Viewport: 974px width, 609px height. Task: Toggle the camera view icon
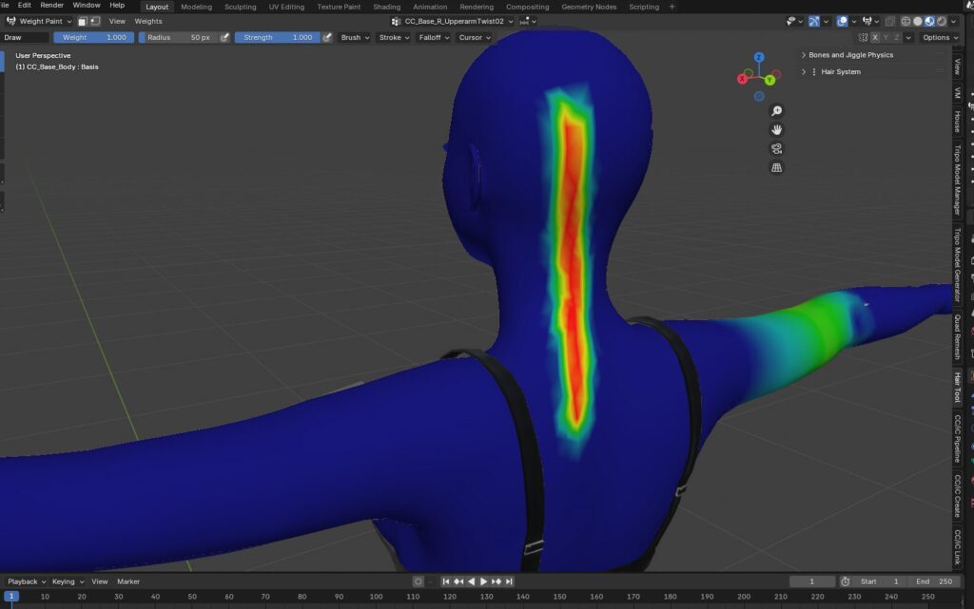click(x=776, y=149)
